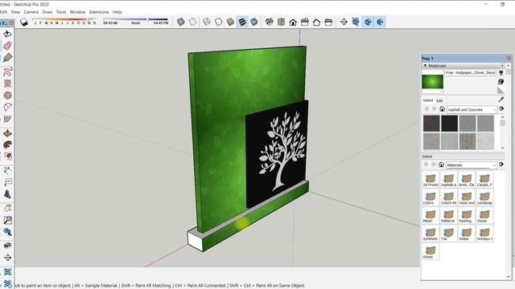Switch to Iso camera view
Screen dimensions: 515x289
click(x=269, y=22)
